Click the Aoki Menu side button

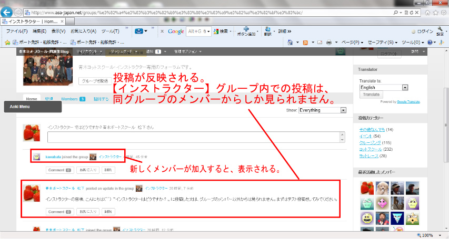point(33,107)
